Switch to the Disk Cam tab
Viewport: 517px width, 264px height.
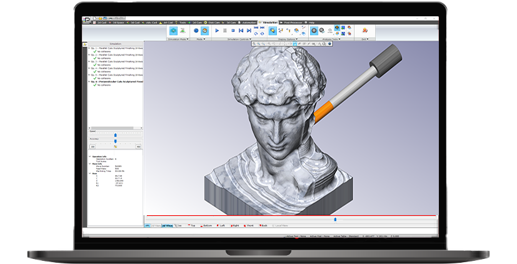coord(212,23)
